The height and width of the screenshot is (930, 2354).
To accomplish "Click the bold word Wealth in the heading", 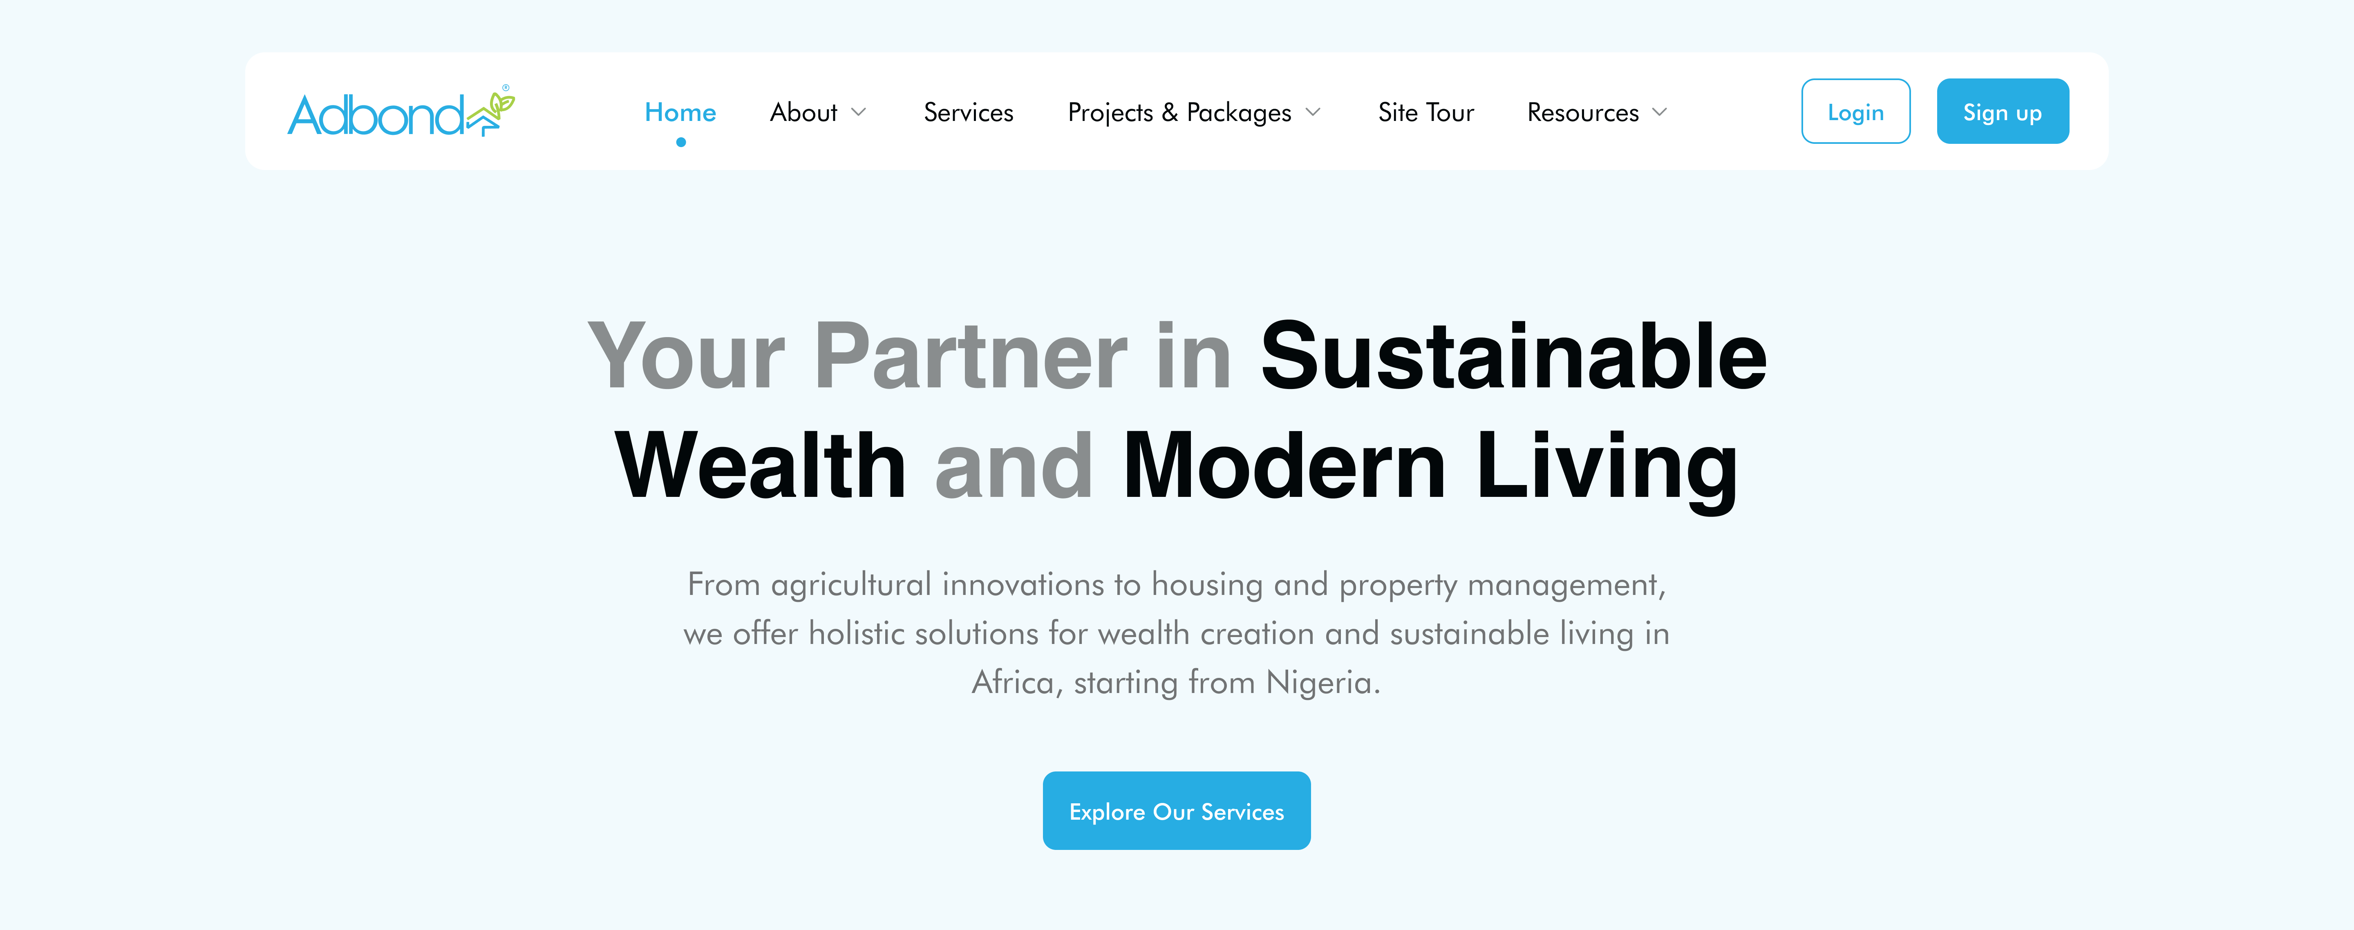I will pos(760,466).
